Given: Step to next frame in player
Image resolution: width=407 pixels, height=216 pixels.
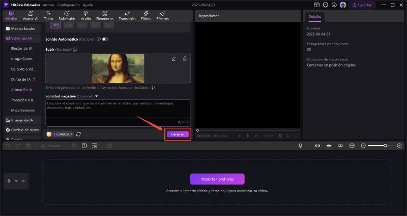Looking at the screenshot, I should pos(256,136).
